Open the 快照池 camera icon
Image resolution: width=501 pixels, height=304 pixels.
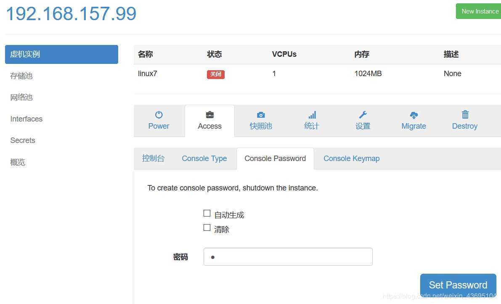click(x=261, y=115)
